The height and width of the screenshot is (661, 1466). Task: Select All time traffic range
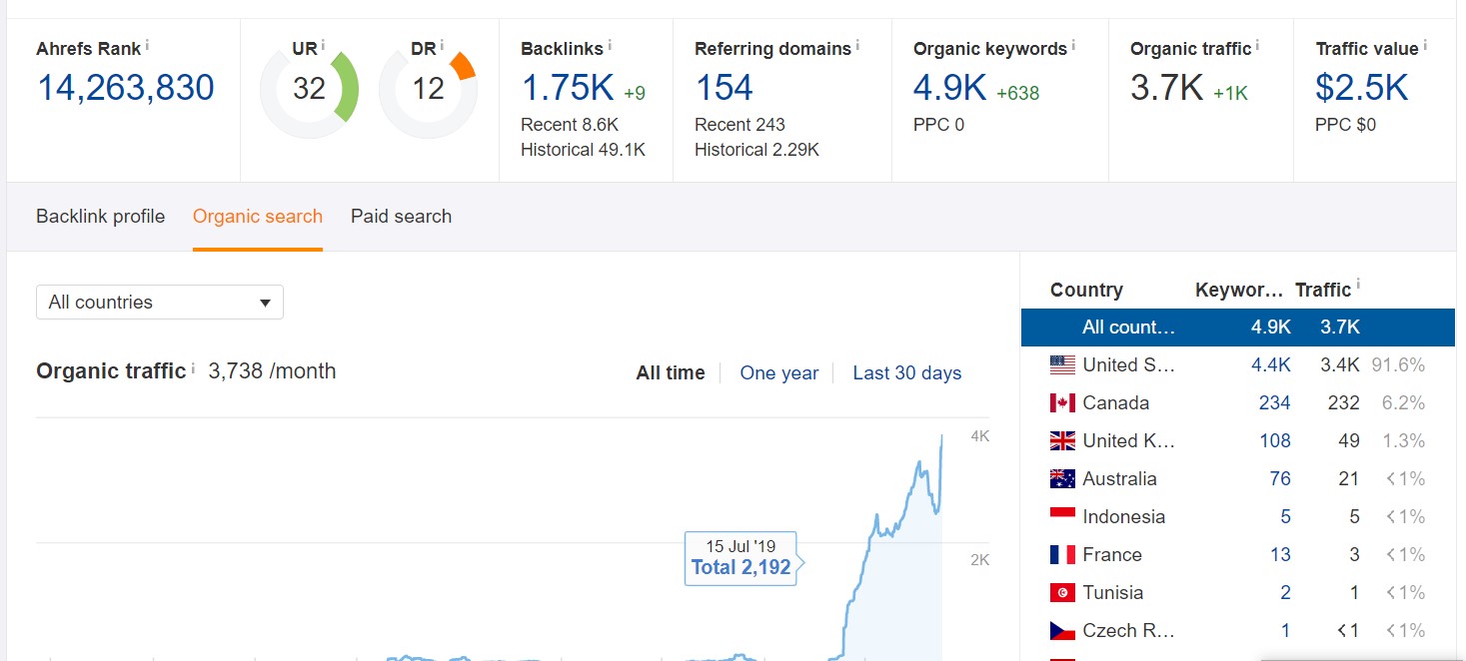[670, 373]
